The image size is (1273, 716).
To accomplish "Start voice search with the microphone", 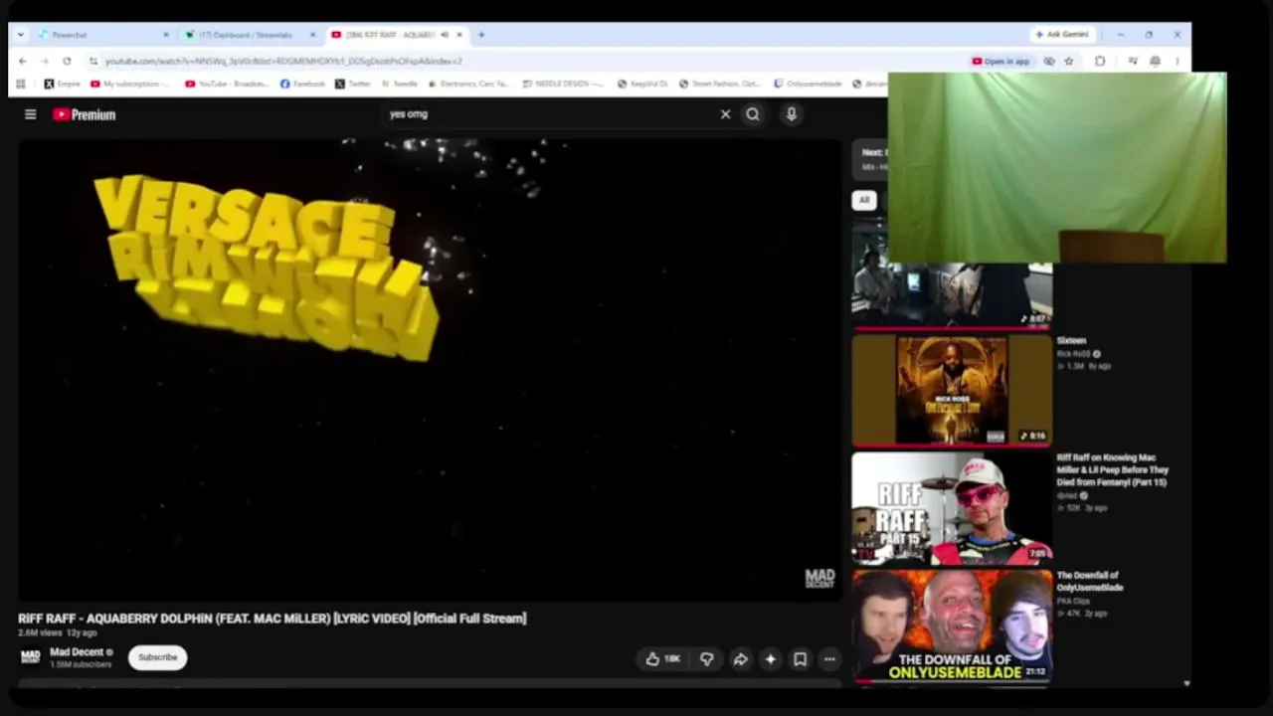I will tap(792, 114).
